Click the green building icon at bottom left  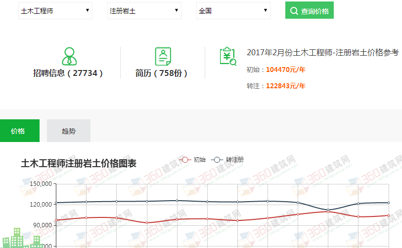pos(22,239)
